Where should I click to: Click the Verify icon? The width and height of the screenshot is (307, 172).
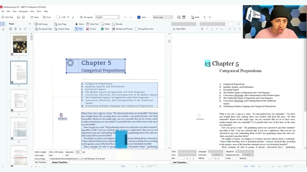coord(192,17)
